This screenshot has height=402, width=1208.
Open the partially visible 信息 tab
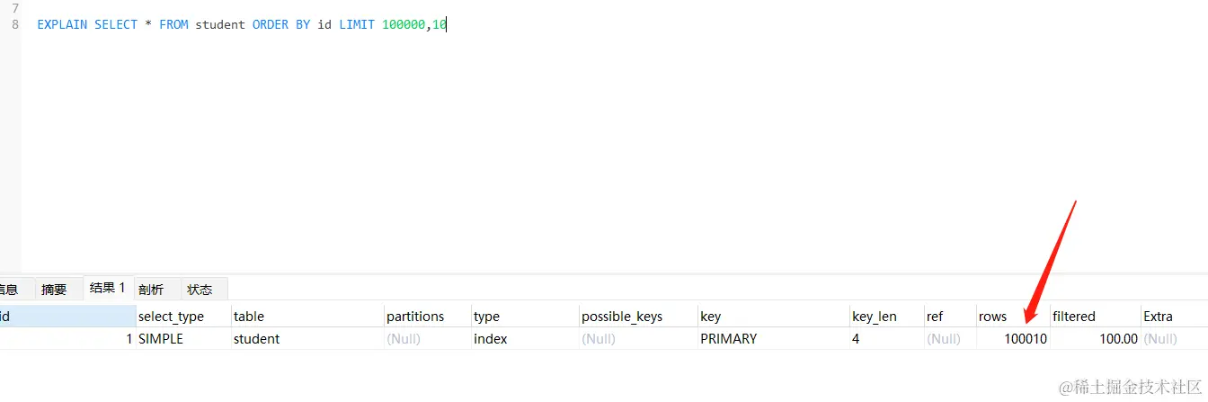8,290
